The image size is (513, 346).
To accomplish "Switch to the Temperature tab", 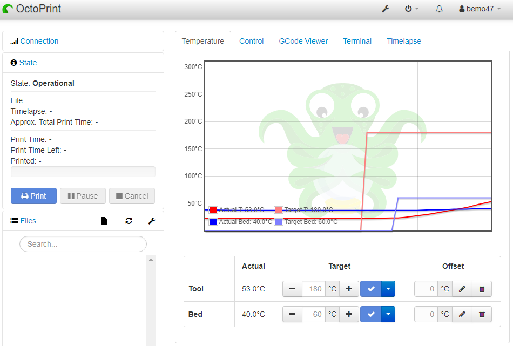I will [203, 41].
